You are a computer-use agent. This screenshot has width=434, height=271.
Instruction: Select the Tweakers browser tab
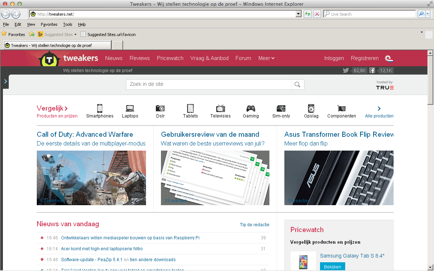coord(58,45)
